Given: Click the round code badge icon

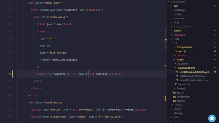Looking at the screenshot, I should pyautogui.click(x=212, y=119).
